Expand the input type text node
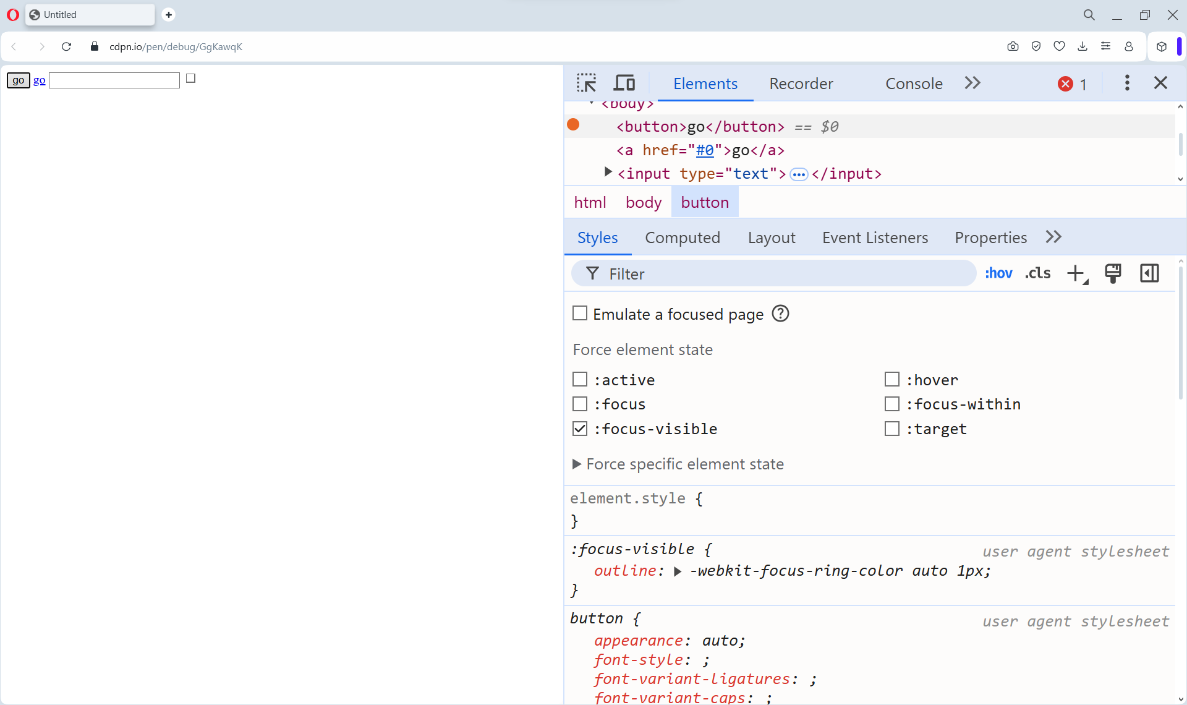The height and width of the screenshot is (705, 1187). click(608, 173)
